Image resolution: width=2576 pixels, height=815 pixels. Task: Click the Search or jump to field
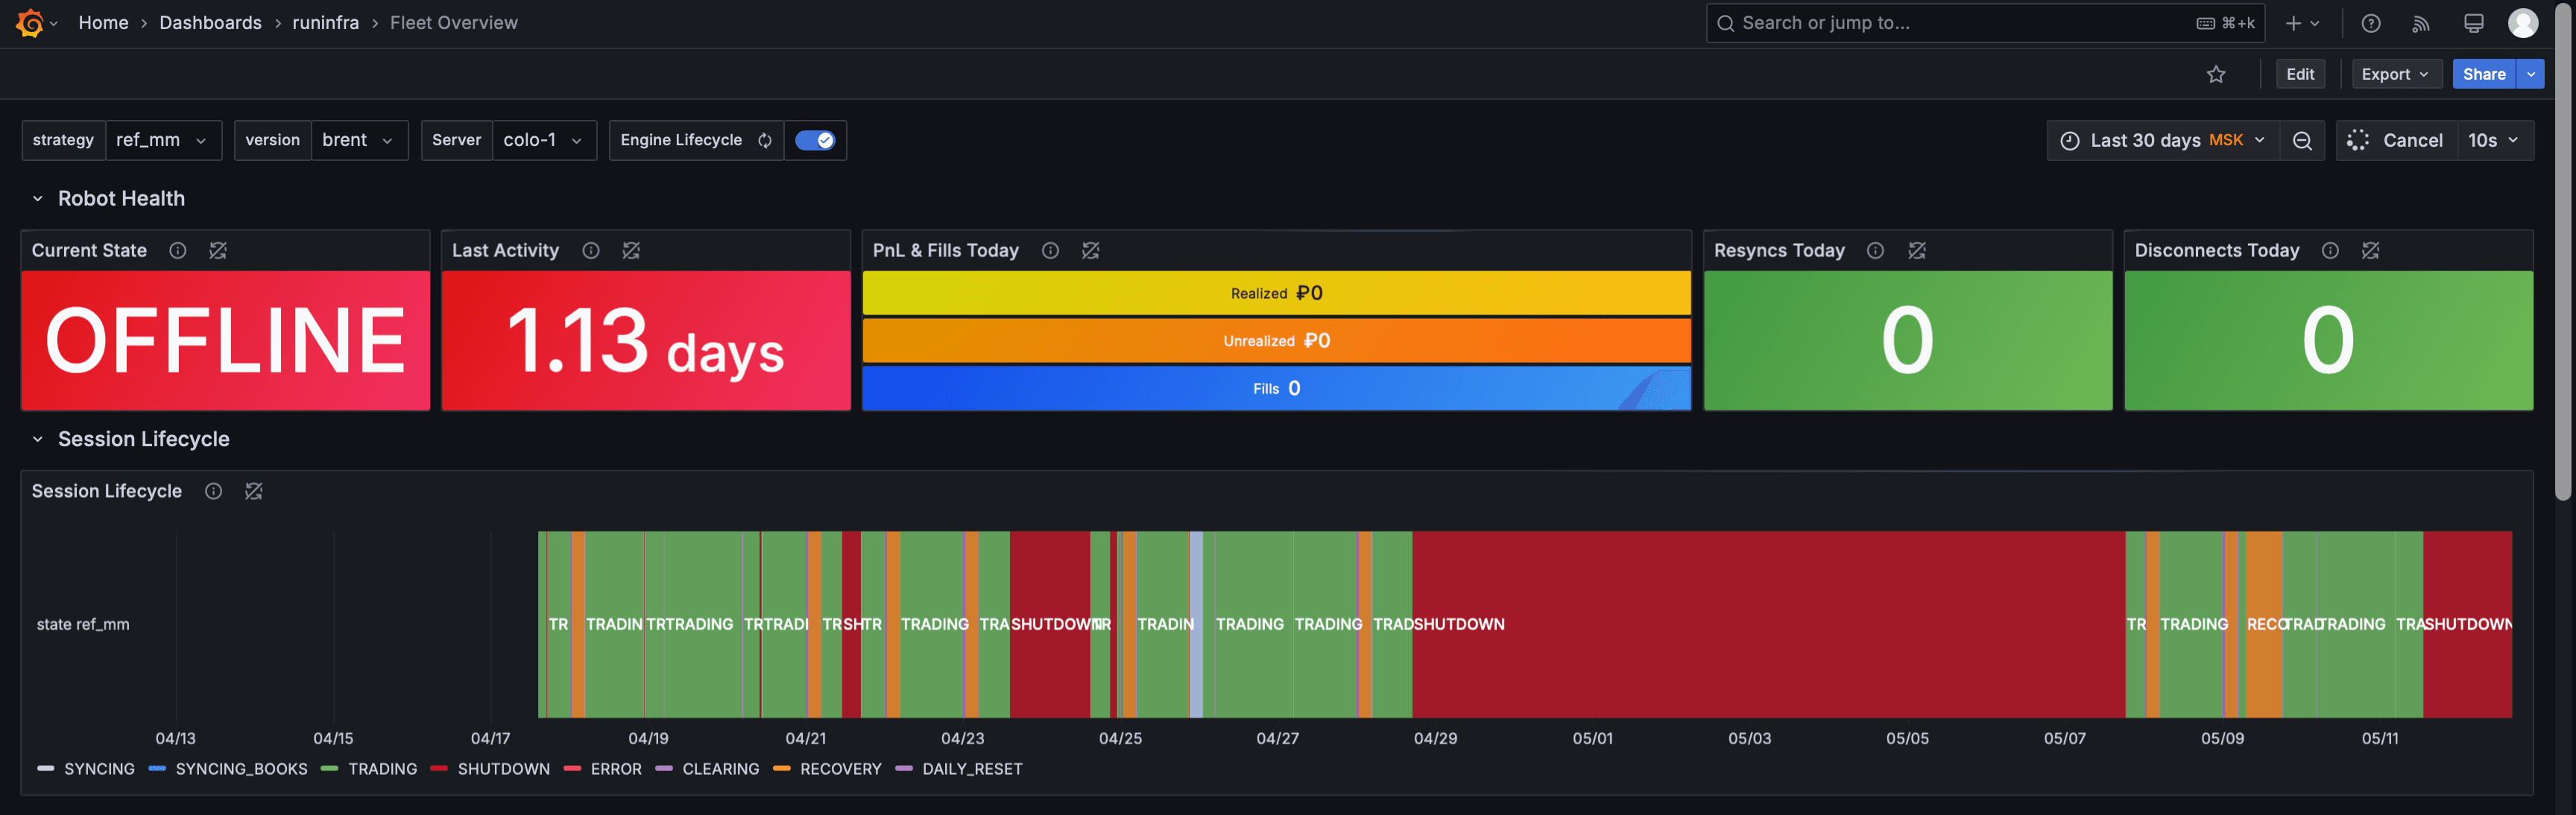pyautogui.click(x=1985, y=23)
